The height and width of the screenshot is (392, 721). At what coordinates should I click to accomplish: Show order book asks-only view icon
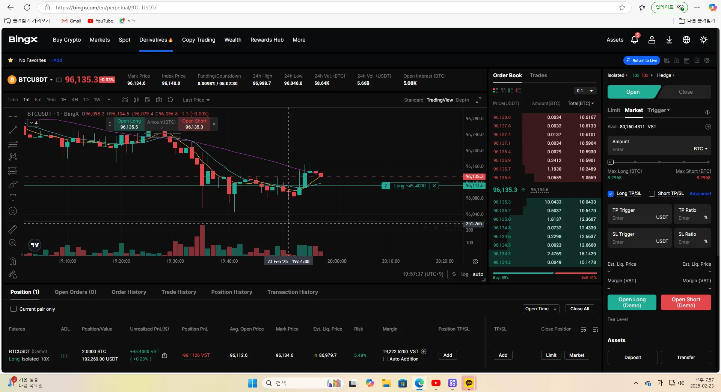coord(518,90)
